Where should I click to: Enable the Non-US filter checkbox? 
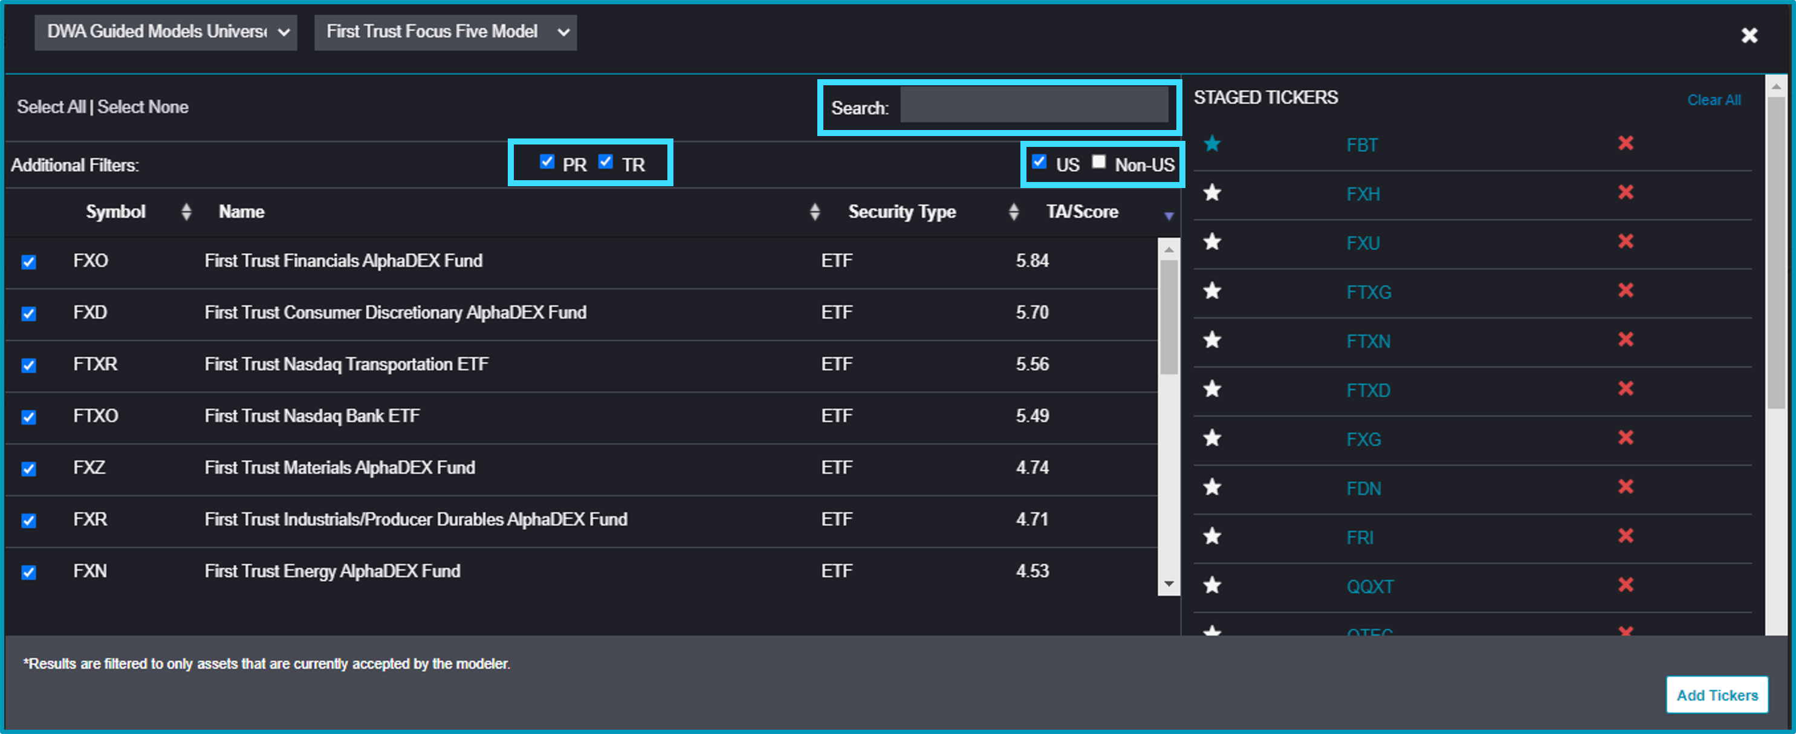click(1099, 161)
